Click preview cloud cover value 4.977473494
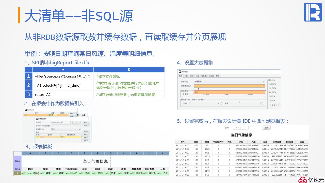The width and height of the screenshot is (325, 183). [x=302, y=145]
